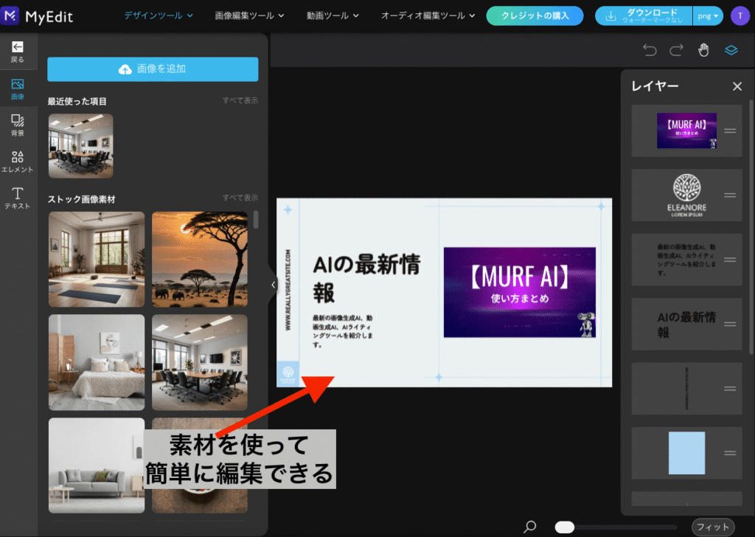Image resolution: width=755 pixels, height=537 pixels.
Task: Click the layers panel scrollbar
Action: pyautogui.click(x=751, y=226)
